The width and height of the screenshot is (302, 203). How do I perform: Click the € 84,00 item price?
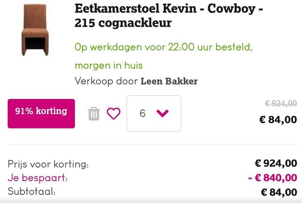(278, 119)
